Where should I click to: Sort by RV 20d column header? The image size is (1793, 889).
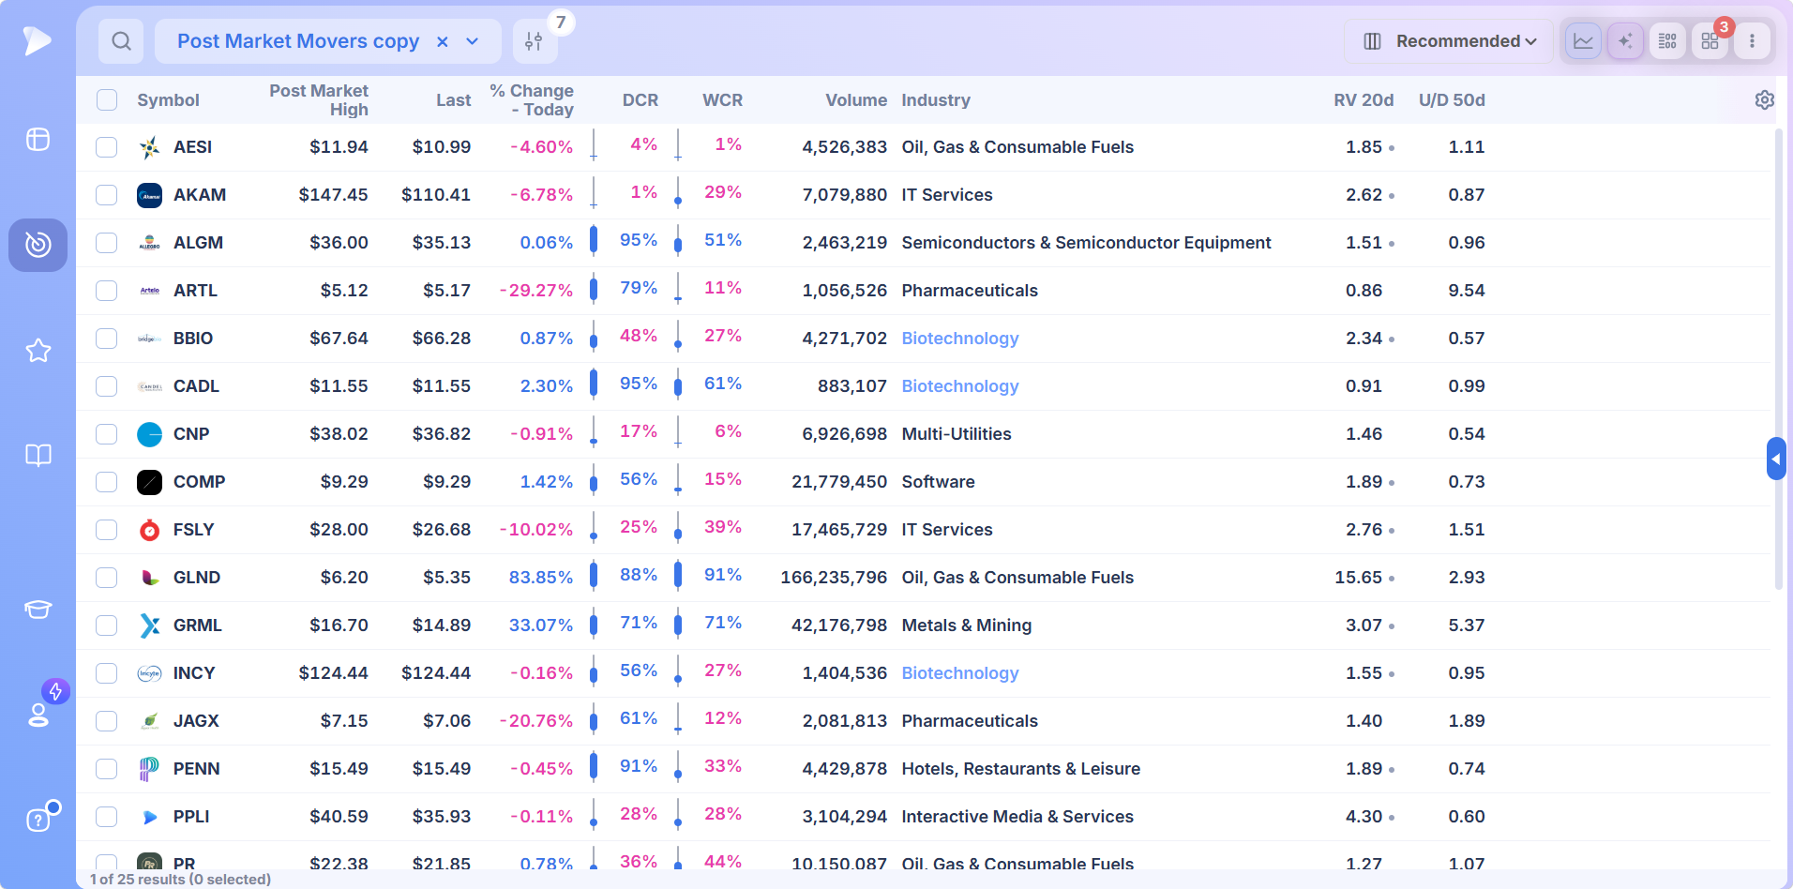(x=1364, y=99)
